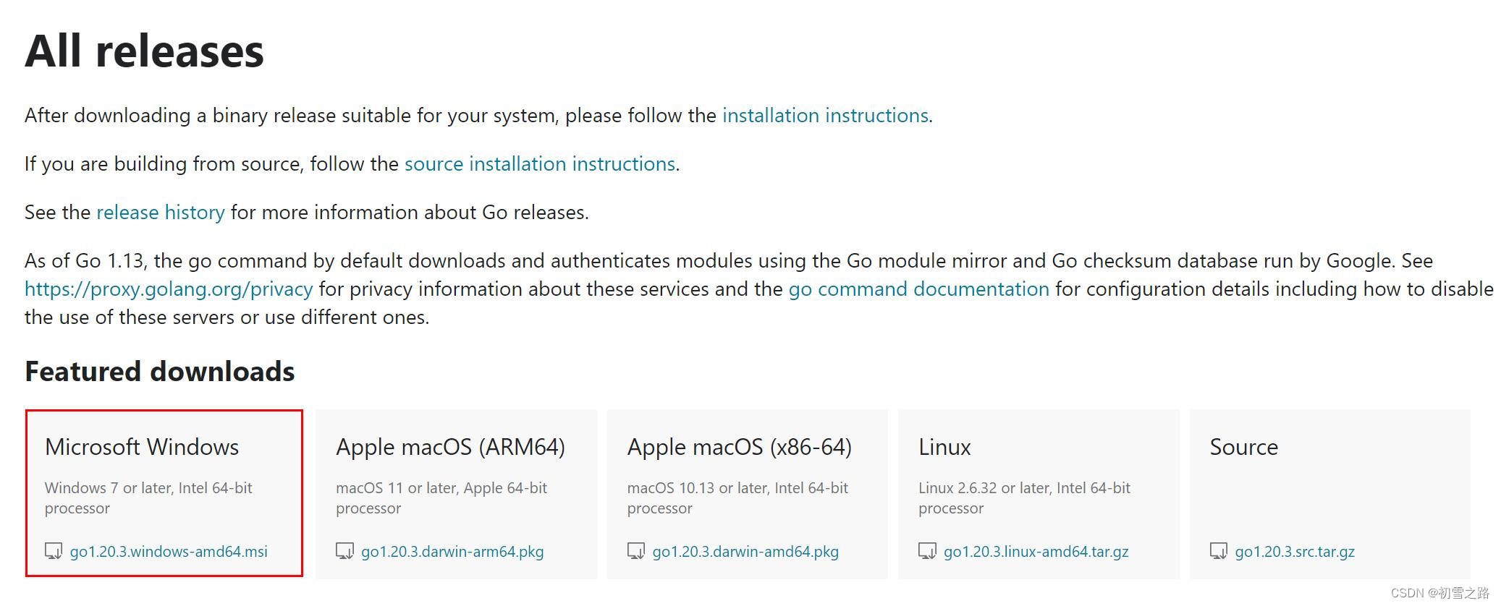Click the download icon beside go1.20.3.src.tar.gz

(1219, 551)
